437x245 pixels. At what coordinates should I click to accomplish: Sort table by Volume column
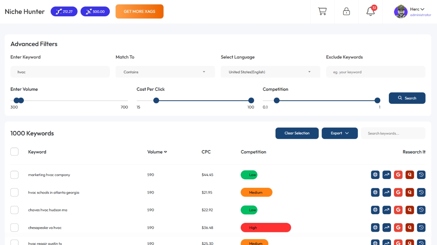(x=157, y=152)
